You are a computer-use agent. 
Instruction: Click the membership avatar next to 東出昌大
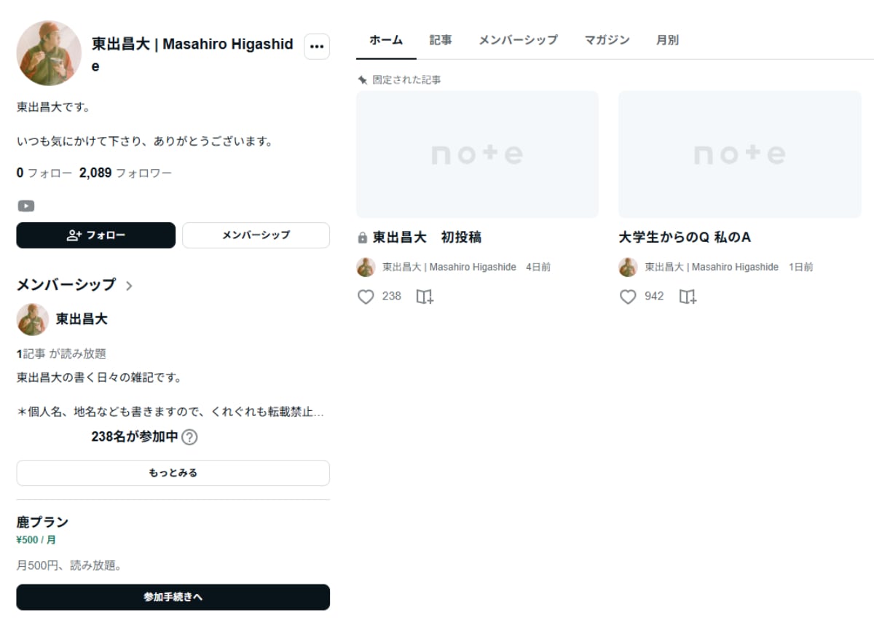click(33, 319)
